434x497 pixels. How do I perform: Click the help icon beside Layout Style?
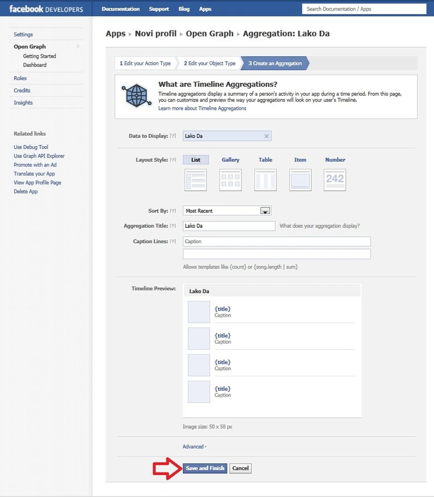(x=173, y=160)
